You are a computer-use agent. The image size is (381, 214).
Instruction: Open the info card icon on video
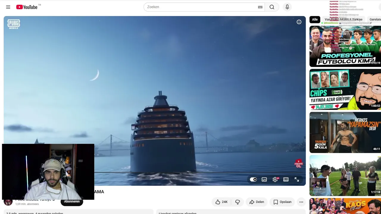(x=299, y=22)
